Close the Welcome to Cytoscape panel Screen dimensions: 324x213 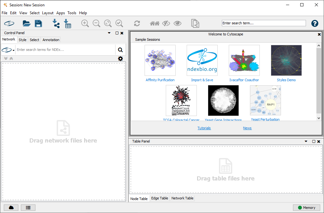319,34
